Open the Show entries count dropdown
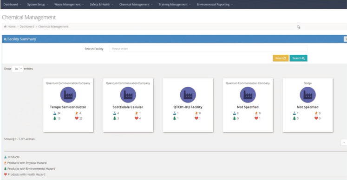 click(x=17, y=69)
